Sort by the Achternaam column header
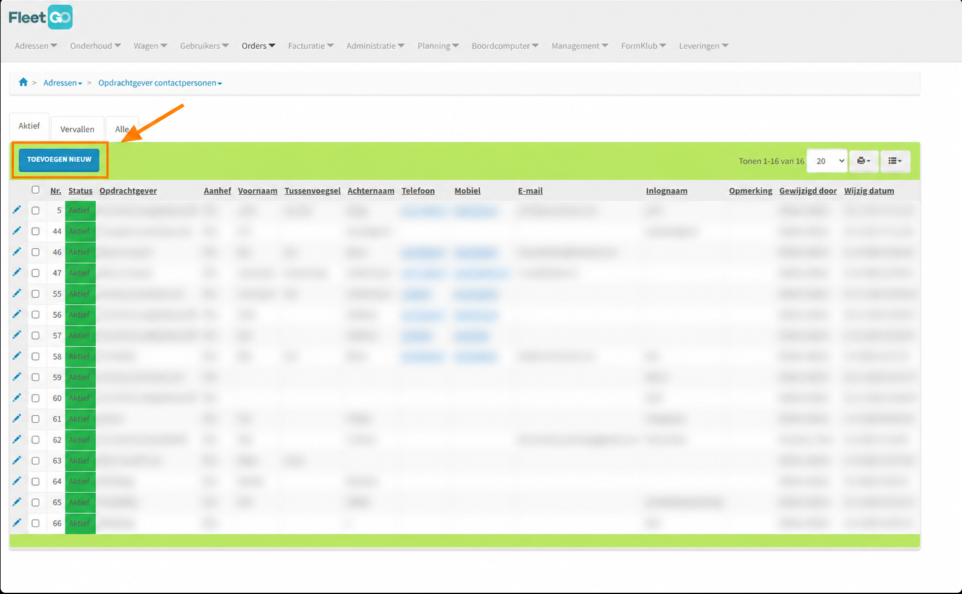Screen dimensions: 962x594 pos(371,191)
